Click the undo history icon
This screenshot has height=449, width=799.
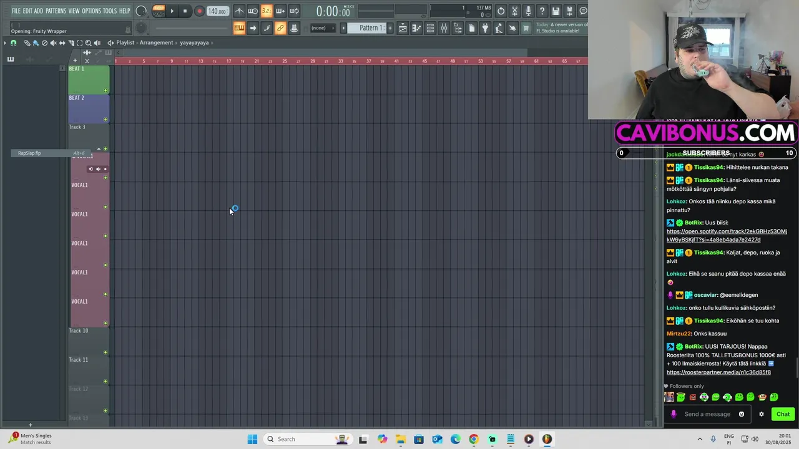tap(501, 11)
